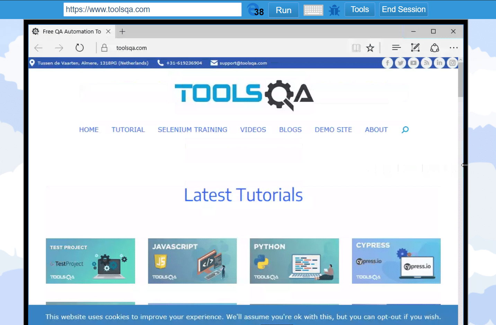Add page to favorites with star icon

[370, 48]
